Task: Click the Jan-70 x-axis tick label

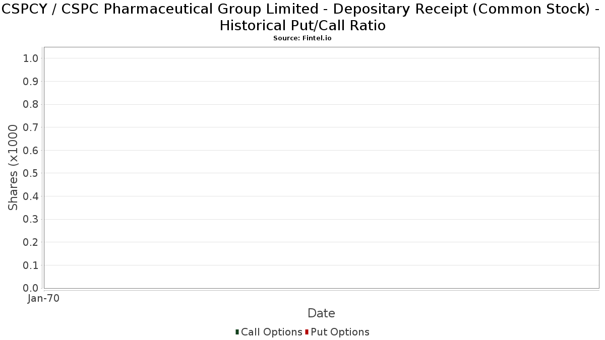Action: coord(43,298)
